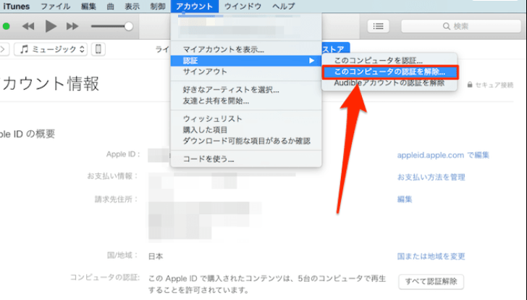Select 好きなアーティストを選択...

[246, 90]
